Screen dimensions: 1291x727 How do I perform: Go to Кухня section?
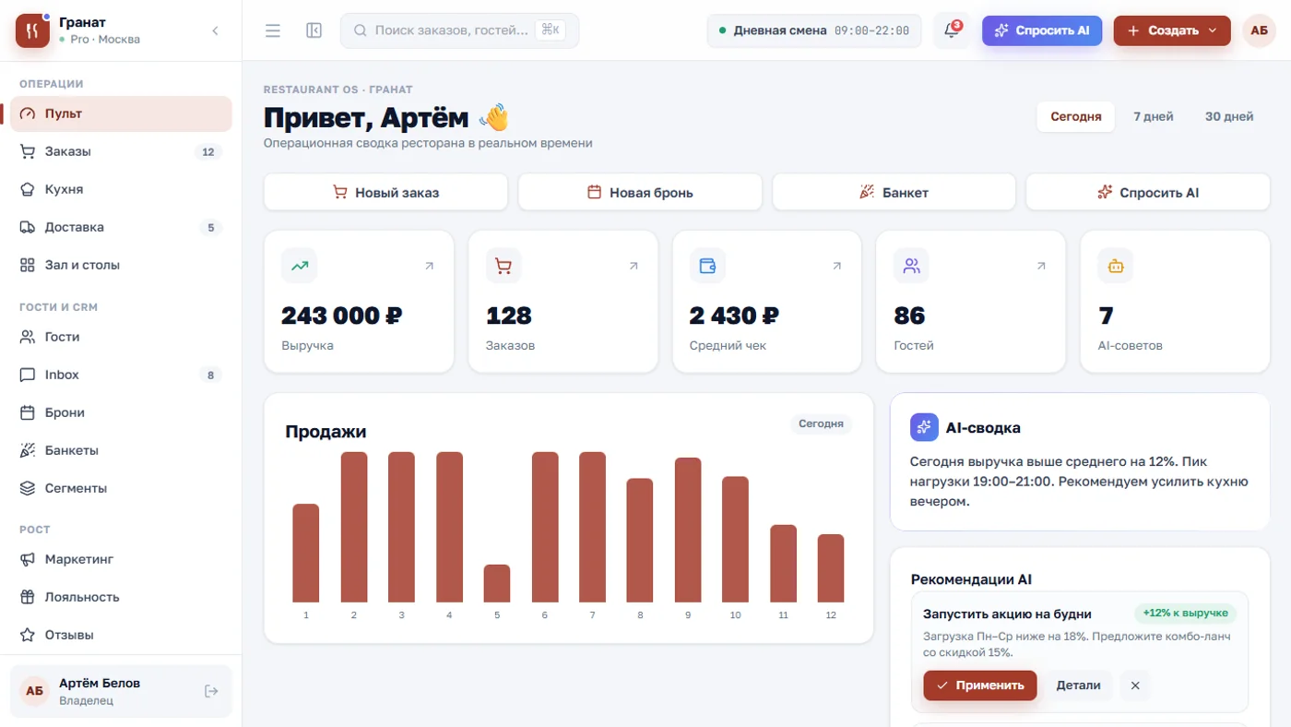121,189
